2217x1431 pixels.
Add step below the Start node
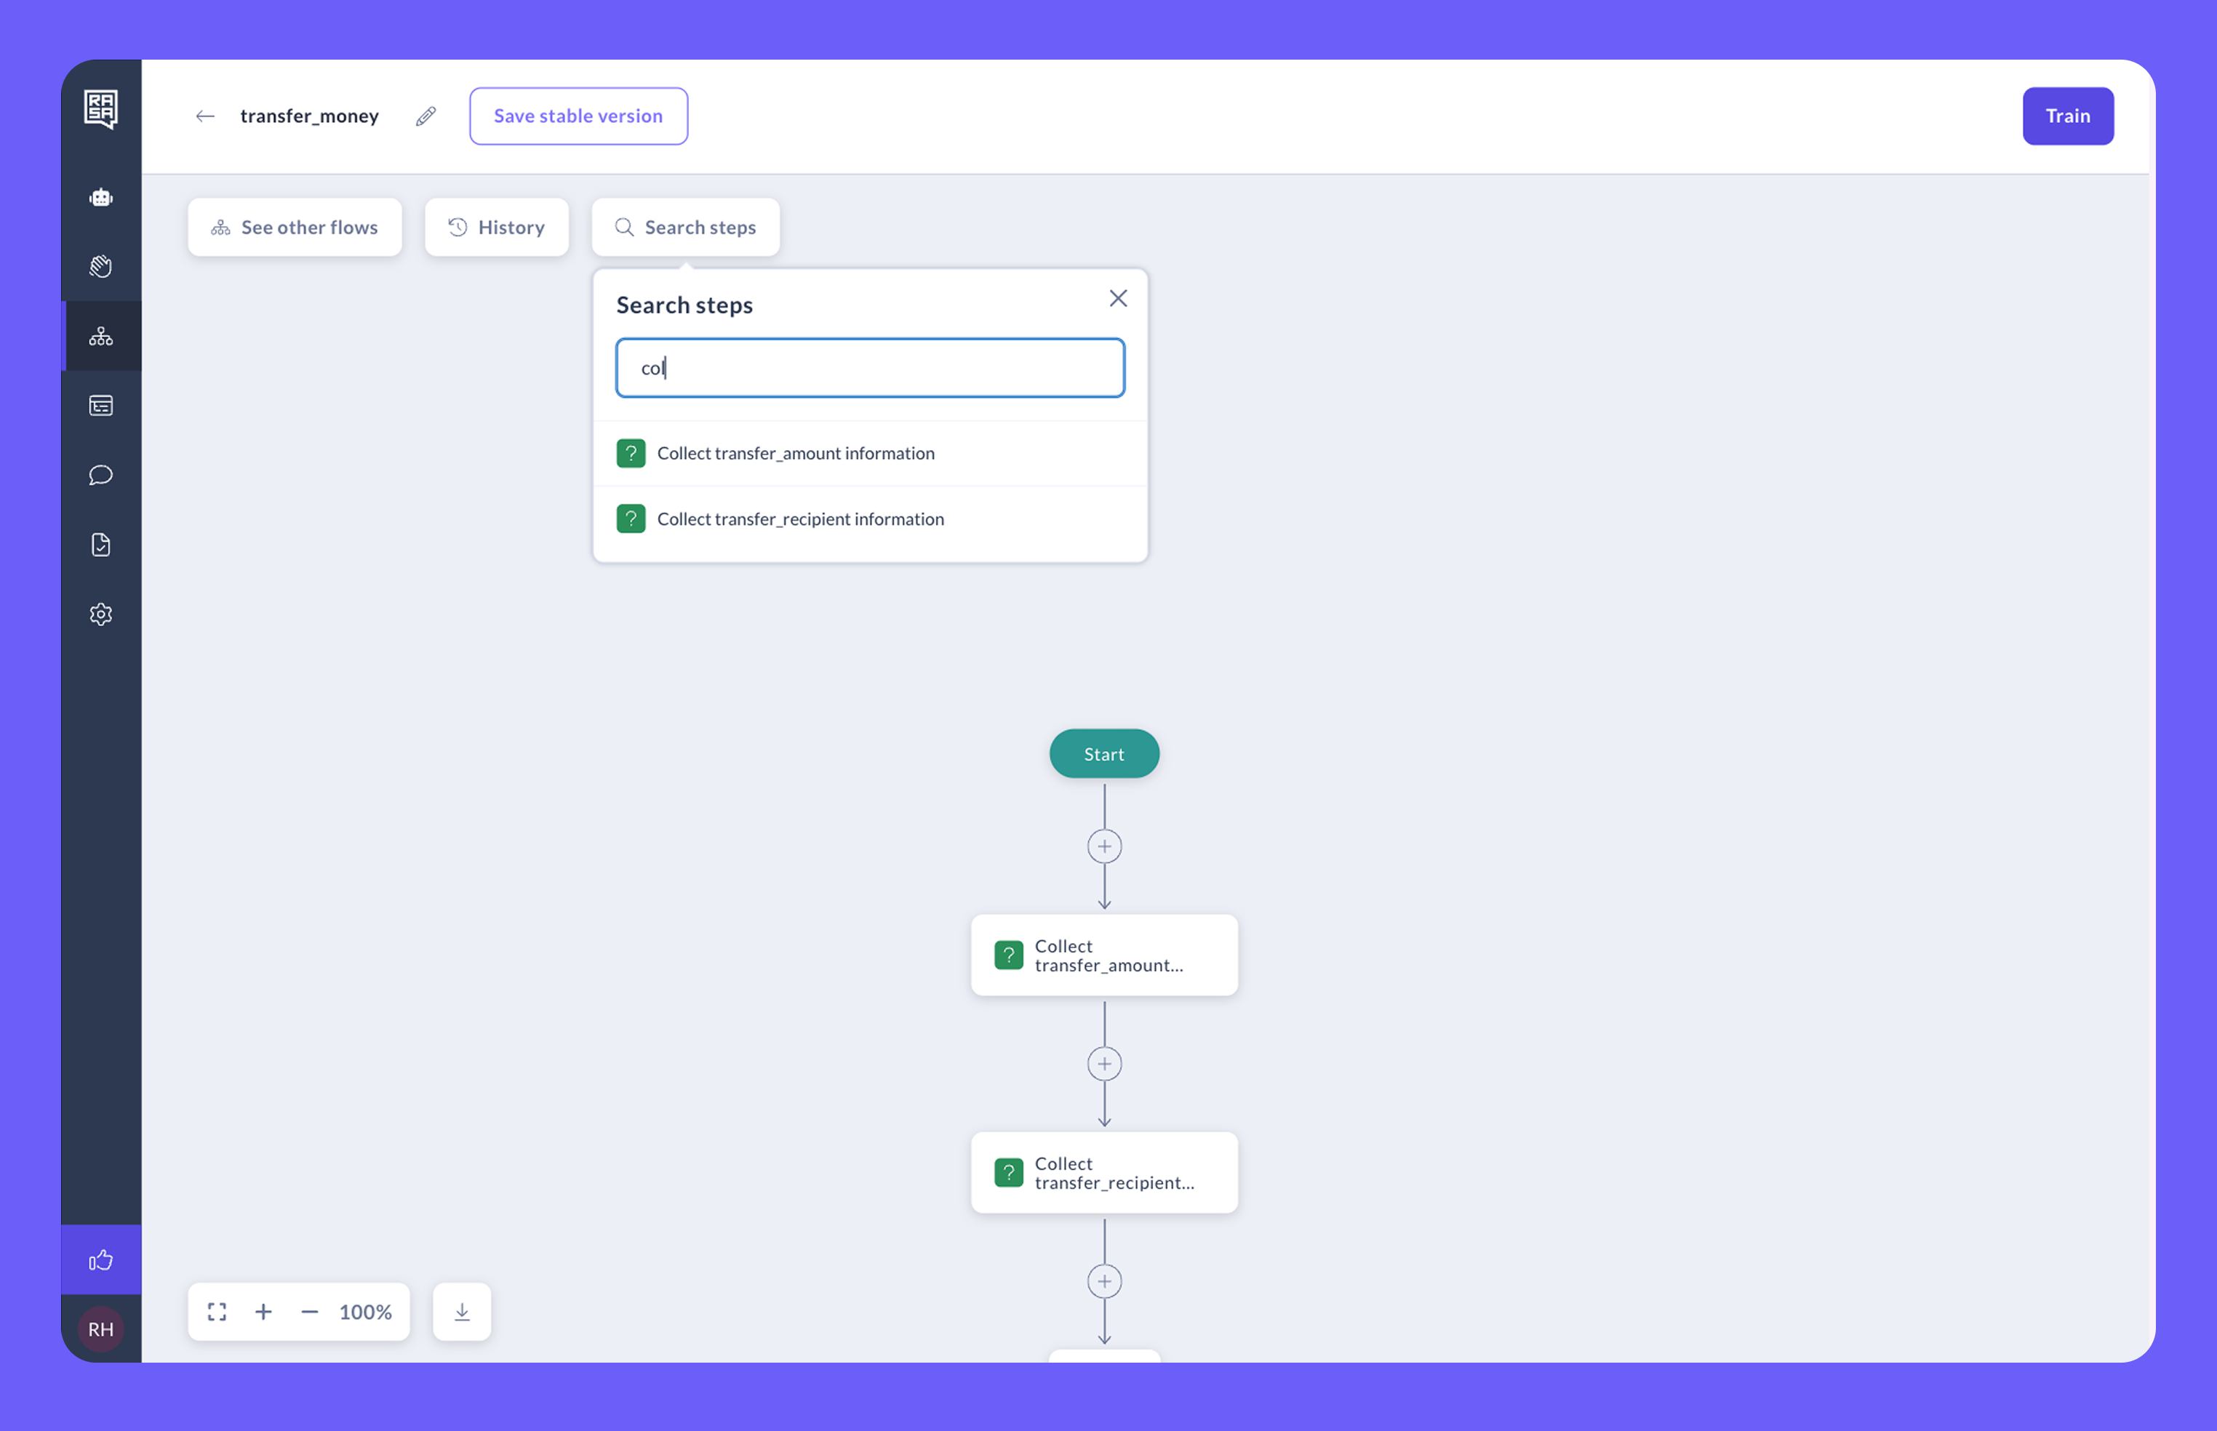(x=1103, y=846)
